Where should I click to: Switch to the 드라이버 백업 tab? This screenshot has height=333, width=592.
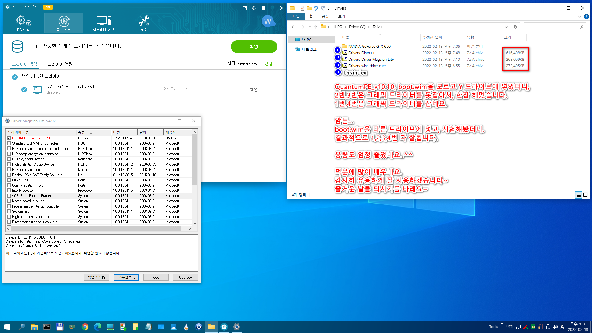coord(25,64)
